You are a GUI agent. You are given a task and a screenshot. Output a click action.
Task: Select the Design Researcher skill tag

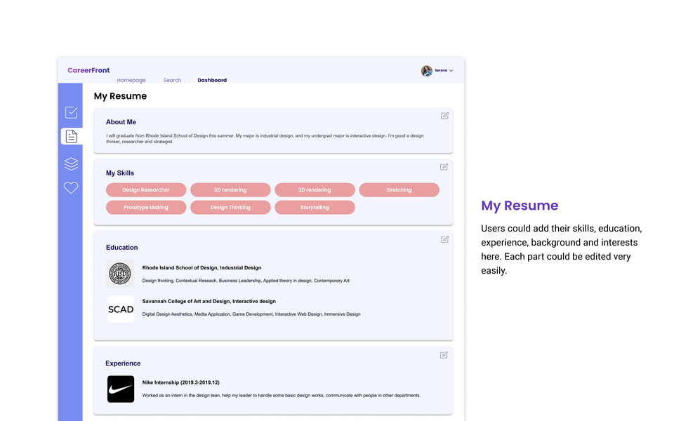pyautogui.click(x=146, y=190)
